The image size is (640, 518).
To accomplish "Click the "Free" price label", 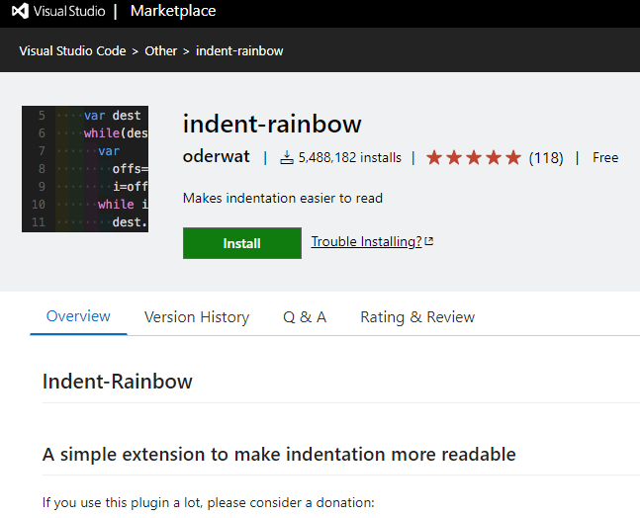I will pyautogui.click(x=605, y=157).
